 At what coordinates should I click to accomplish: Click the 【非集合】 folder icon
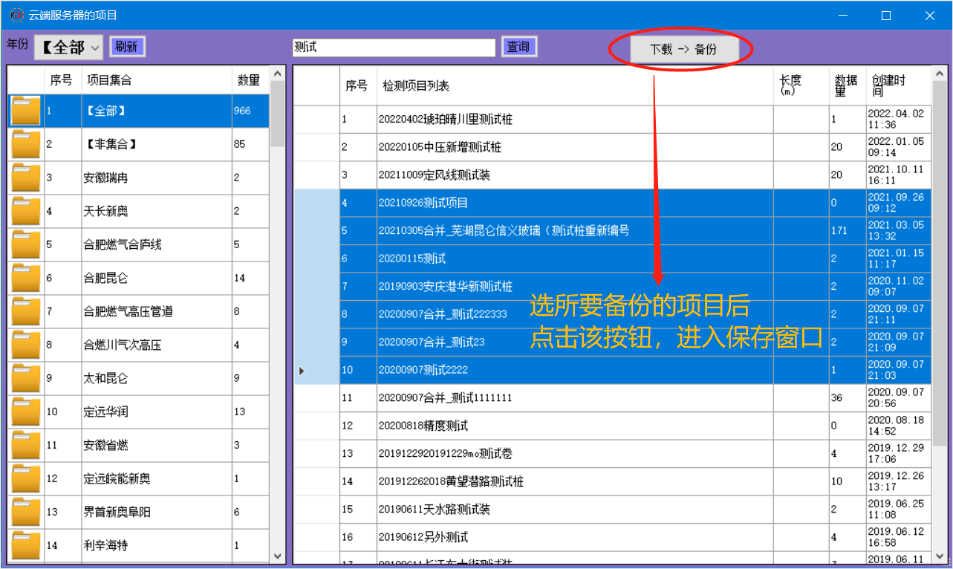pyautogui.click(x=26, y=145)
